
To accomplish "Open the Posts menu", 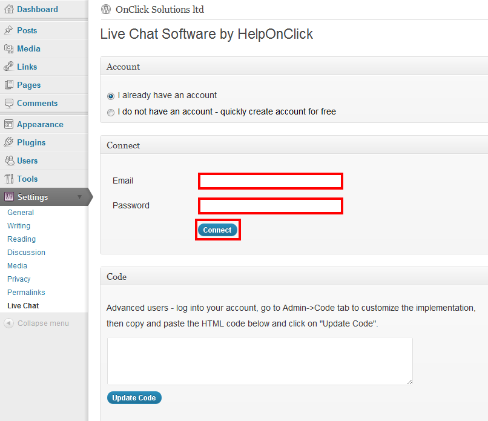I will (27, 30).
